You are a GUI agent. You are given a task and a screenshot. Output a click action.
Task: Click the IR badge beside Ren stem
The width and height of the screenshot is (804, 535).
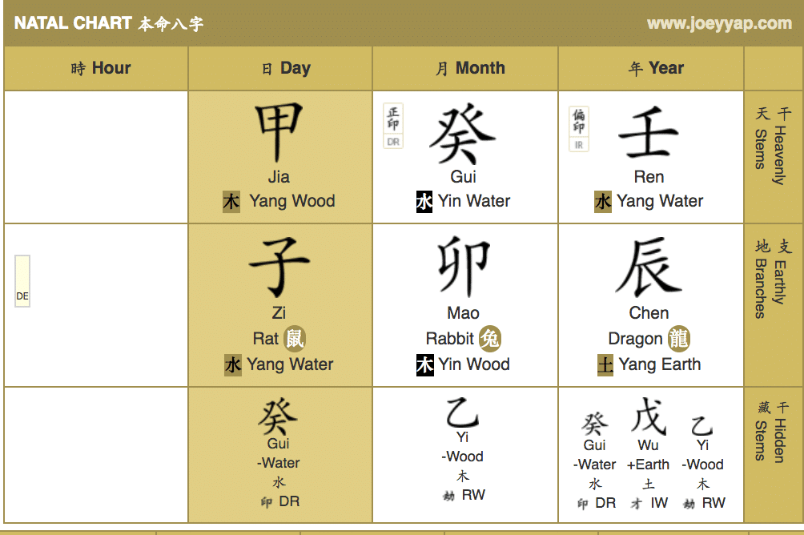578,130
